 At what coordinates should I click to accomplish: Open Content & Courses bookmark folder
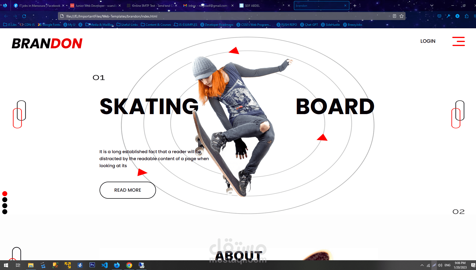[x=156, y=25]
